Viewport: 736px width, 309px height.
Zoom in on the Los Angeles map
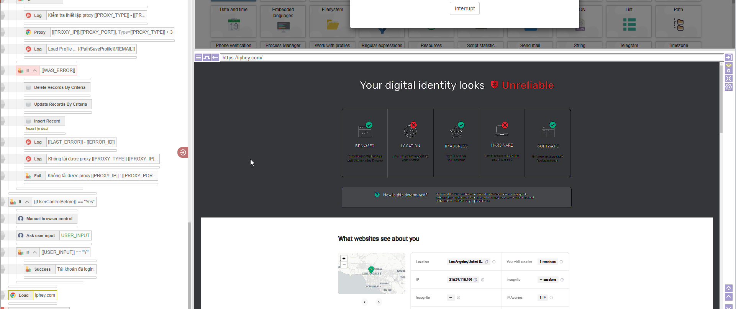[x=344, y=258]
